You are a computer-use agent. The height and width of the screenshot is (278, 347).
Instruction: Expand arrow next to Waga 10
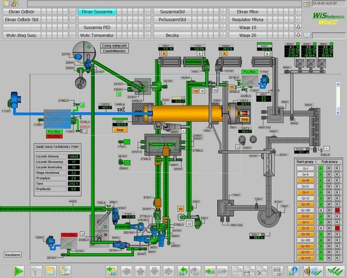[298, 27]
